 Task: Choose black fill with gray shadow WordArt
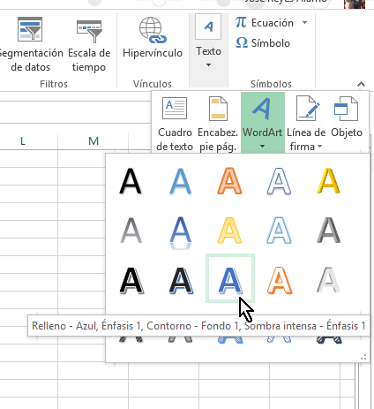132,281
